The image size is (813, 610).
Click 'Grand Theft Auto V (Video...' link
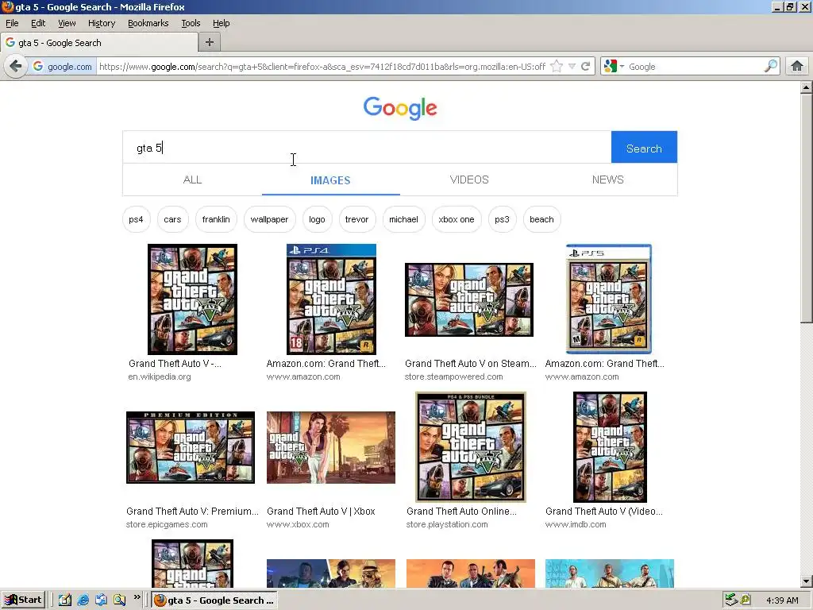tap(604, 512)
